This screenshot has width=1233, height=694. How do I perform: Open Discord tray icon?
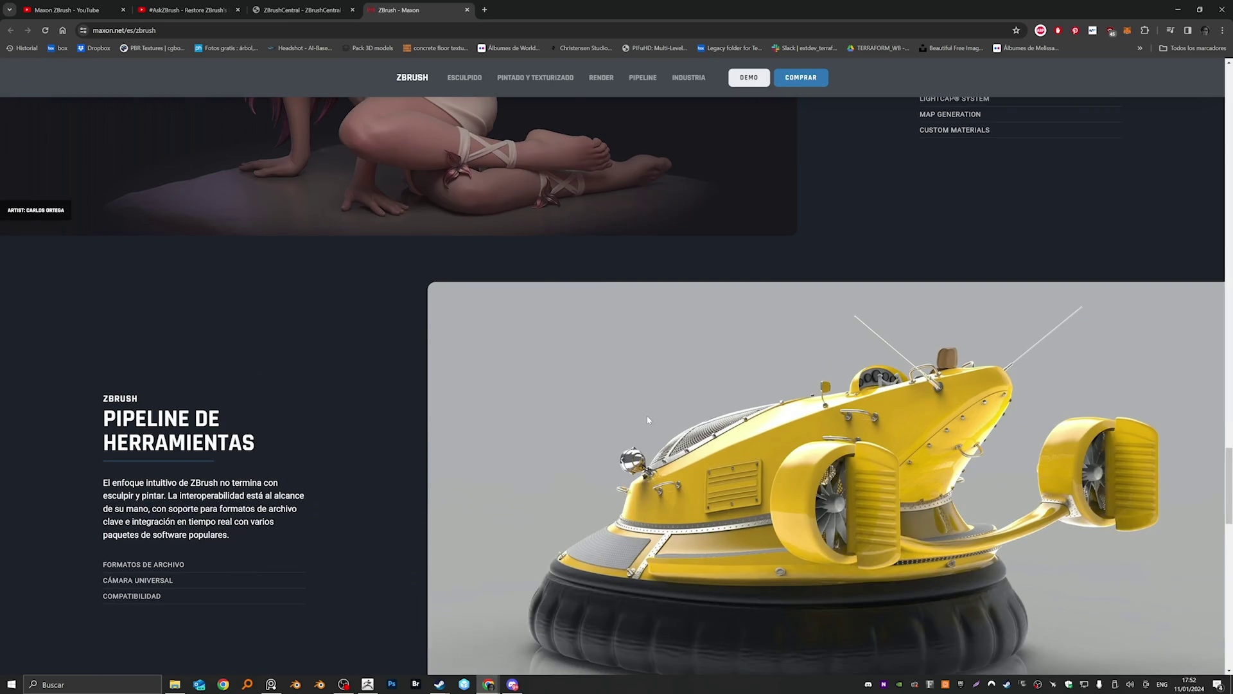[868, 684]
